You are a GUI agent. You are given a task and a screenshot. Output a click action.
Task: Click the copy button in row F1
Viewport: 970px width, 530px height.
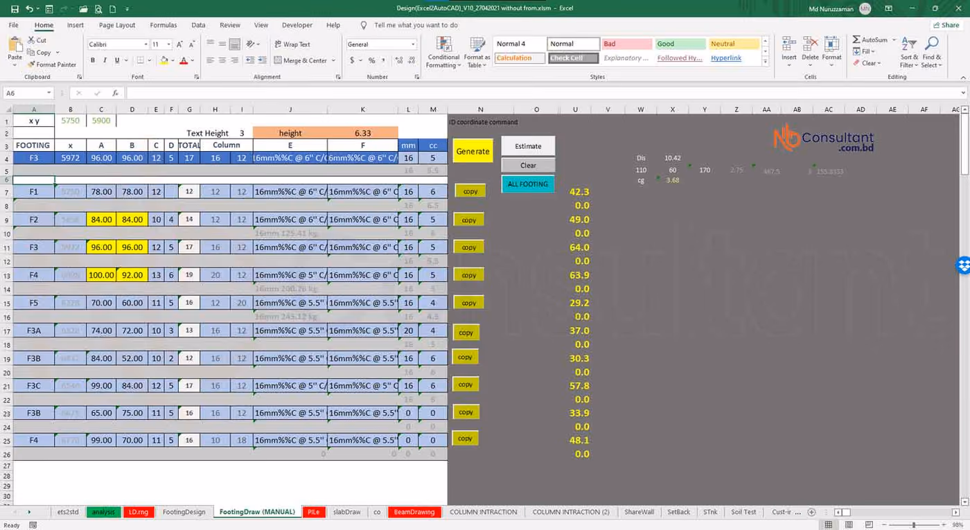click(x=470, y=191)
